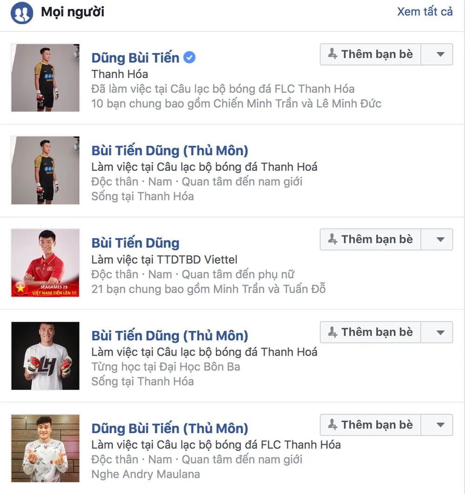Open Dũng Bùi Tiến (Thủ Môn) profile name
465x494 pixels.
pos(170,428)
